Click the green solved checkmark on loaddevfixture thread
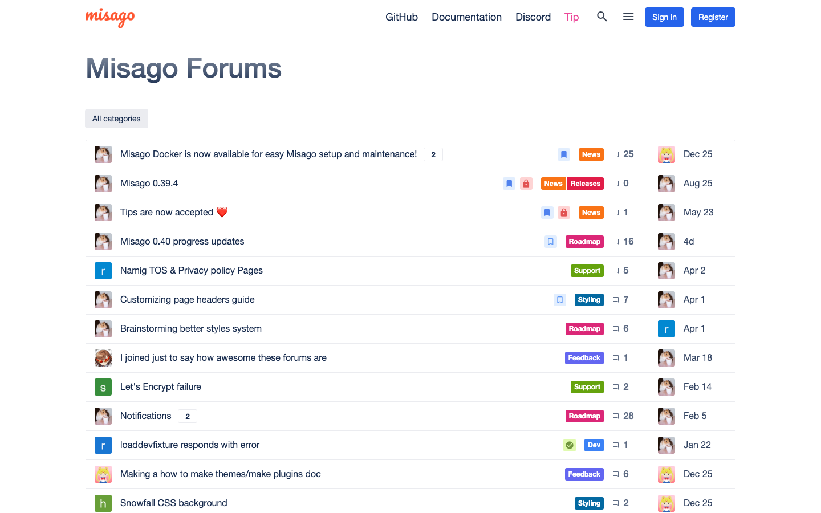 (570, 445)
